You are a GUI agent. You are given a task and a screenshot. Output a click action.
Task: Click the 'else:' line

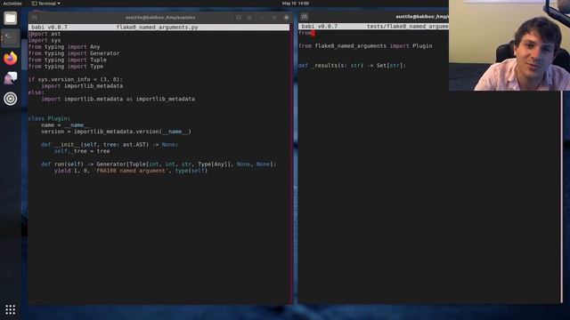[x=37, y=92]
